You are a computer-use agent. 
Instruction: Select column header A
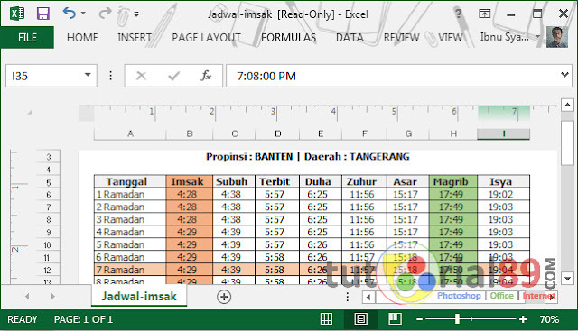(130, 134)
